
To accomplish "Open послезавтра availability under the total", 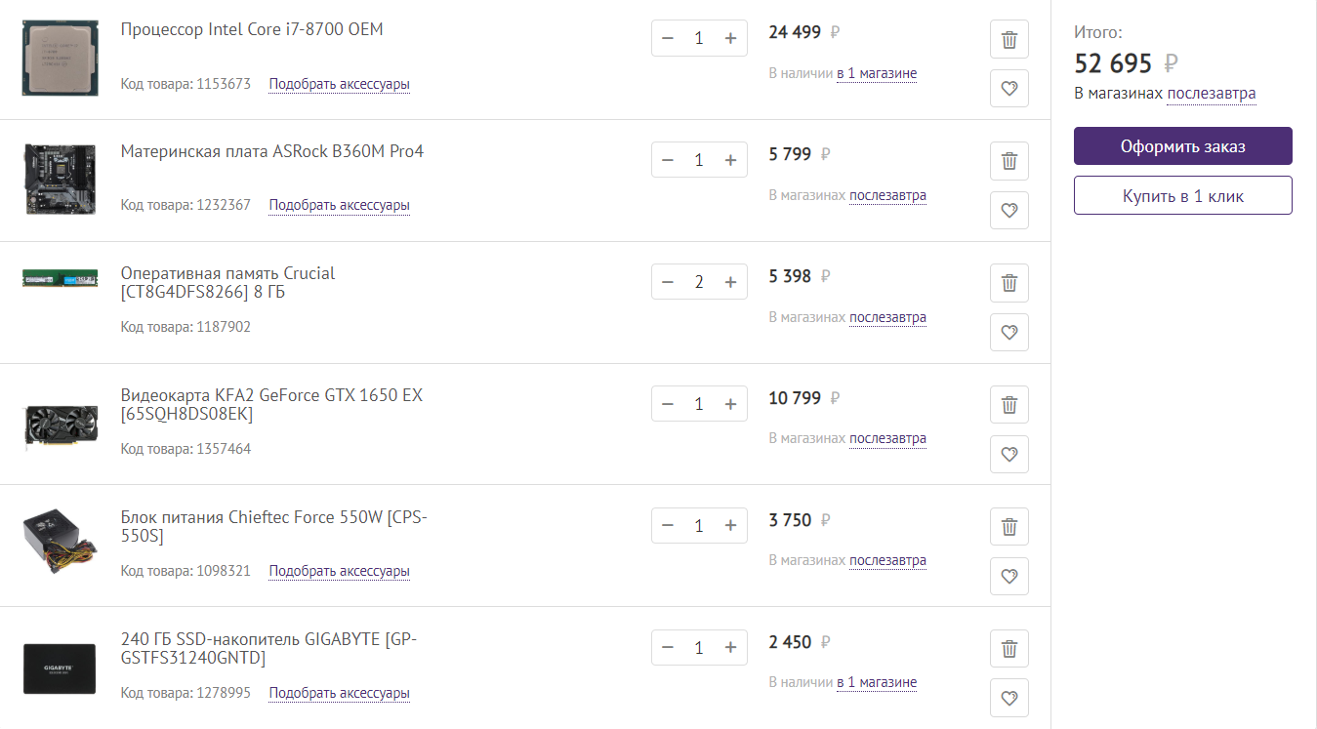I will point(1211,94).
